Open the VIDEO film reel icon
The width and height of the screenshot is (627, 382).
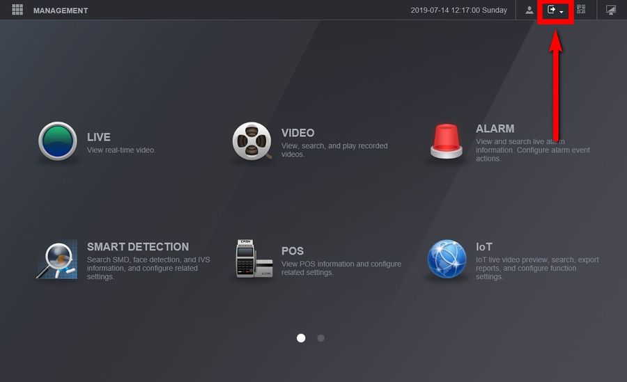(252, 141)
